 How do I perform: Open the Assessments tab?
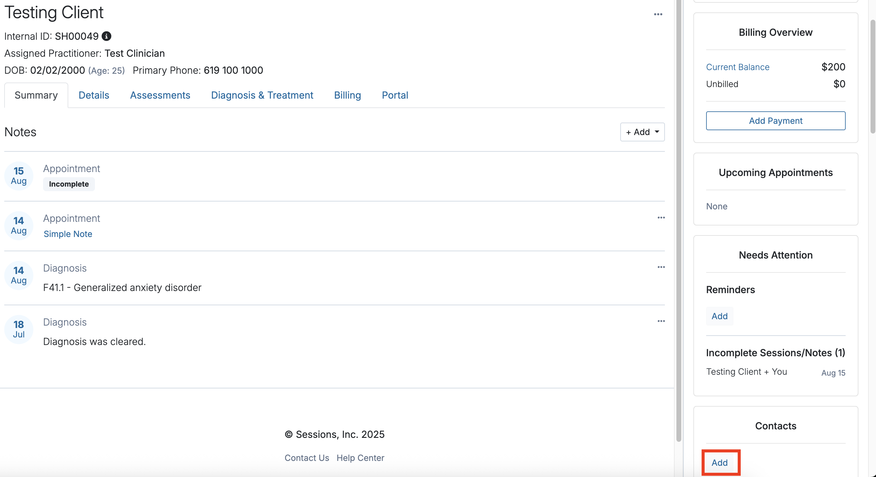pyautogui.click(x=160, y=95)
